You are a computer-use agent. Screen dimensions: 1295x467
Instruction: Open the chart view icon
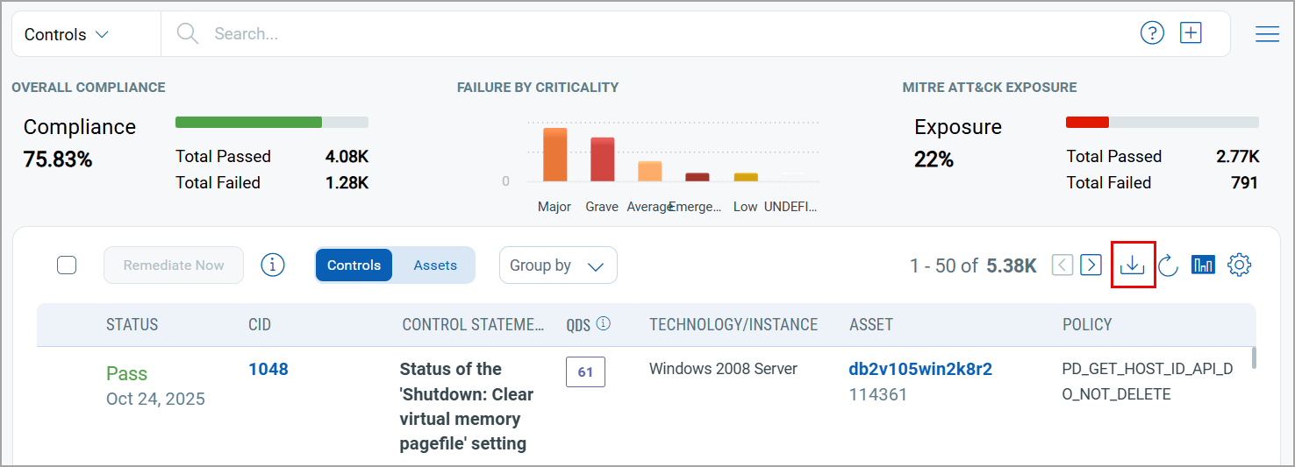point(1203,265)
